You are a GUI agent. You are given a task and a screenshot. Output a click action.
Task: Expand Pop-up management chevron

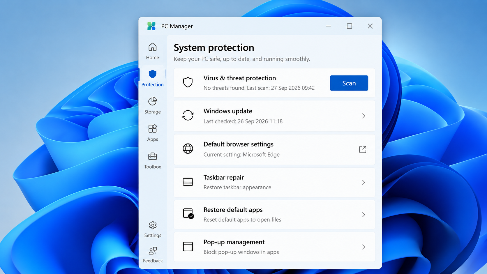tap(364, 247)
